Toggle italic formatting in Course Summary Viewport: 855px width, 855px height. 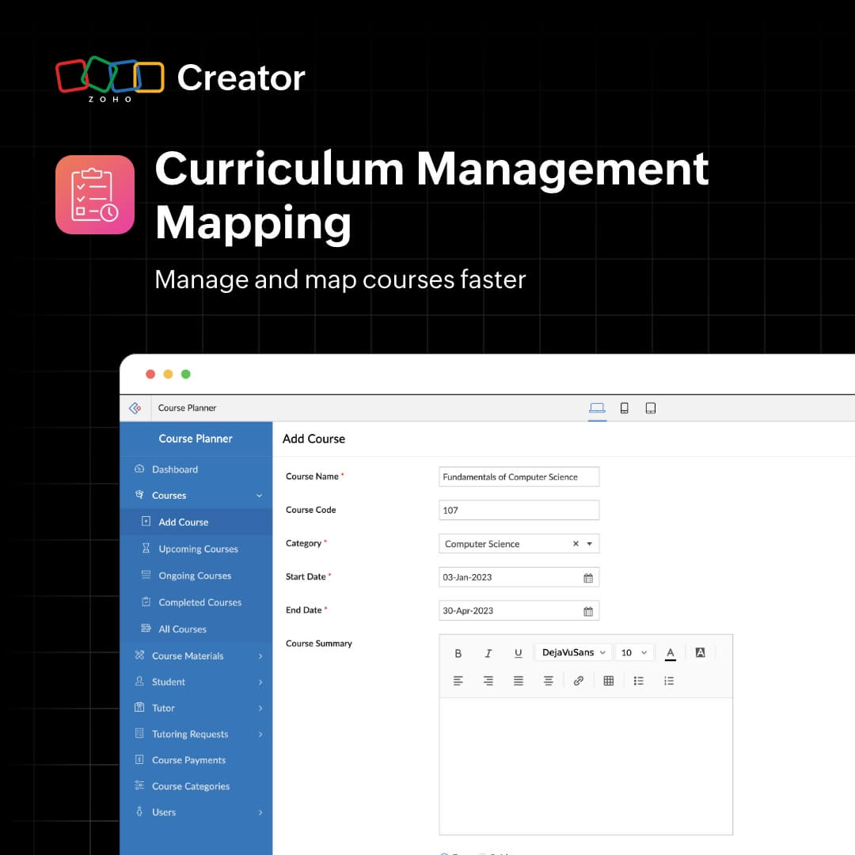point(488,652)
